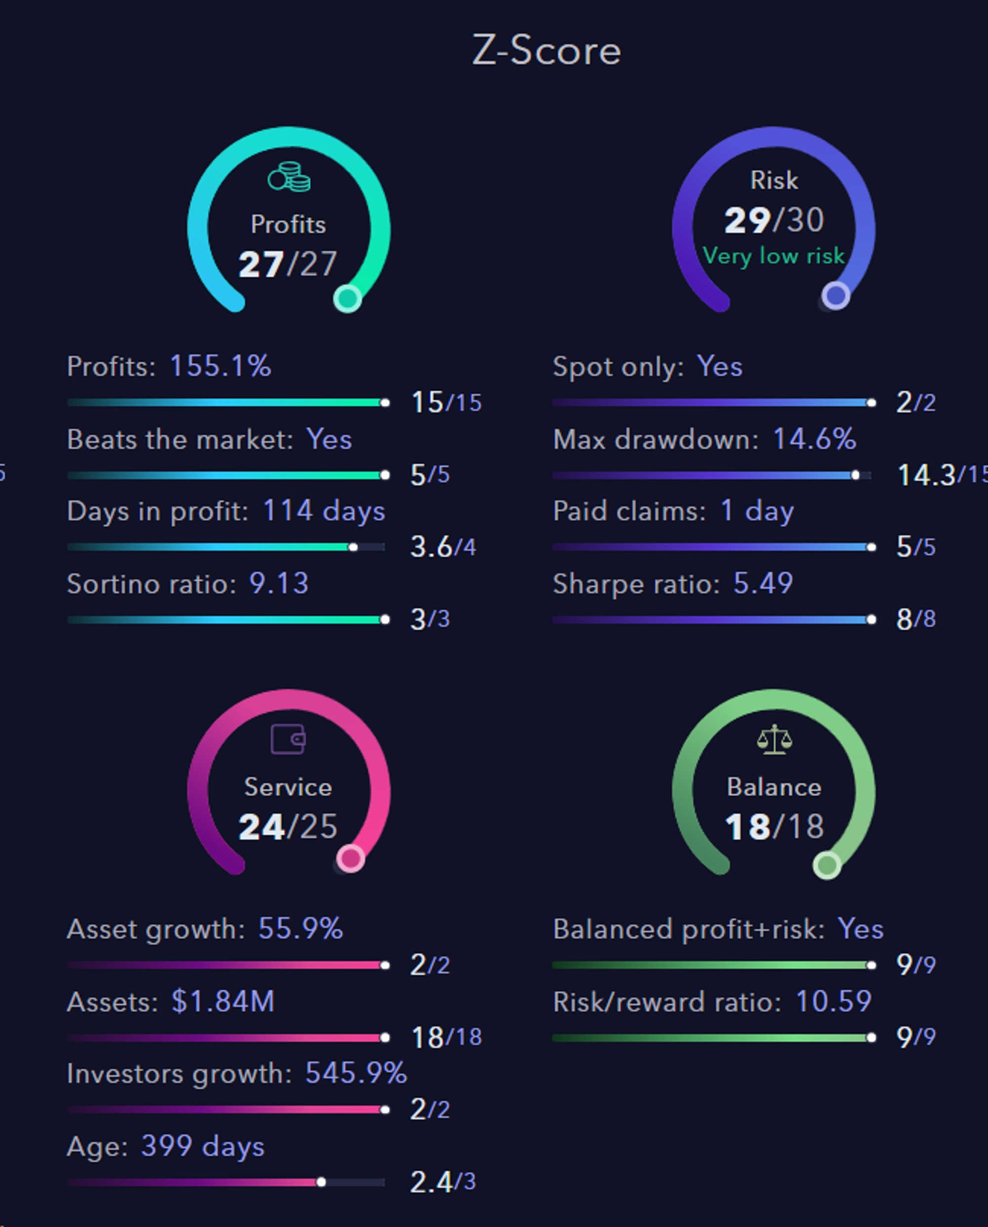This screenshot has width=988, height=1227.
Task: Click the Investors growth 545.9% value
Action: 356,1073
